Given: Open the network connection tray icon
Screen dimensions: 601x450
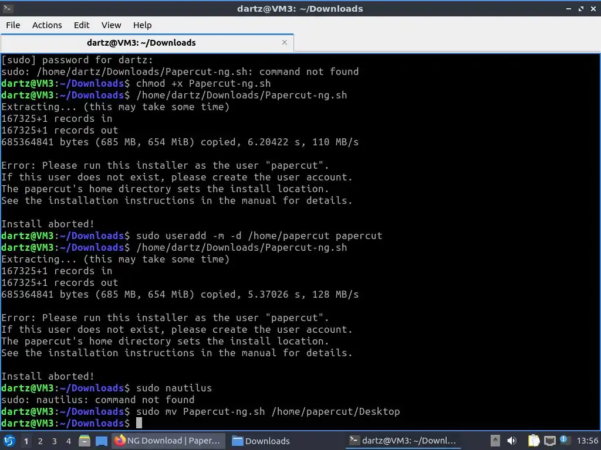Looking at the screenshot, I should point(549,441).
